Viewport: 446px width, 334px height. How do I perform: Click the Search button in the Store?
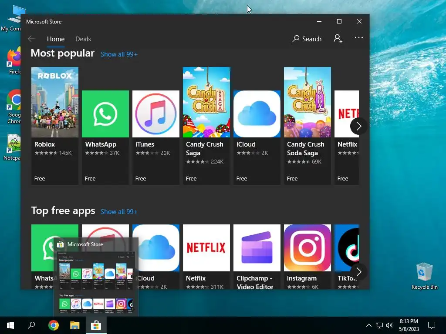tap(307, 39)
